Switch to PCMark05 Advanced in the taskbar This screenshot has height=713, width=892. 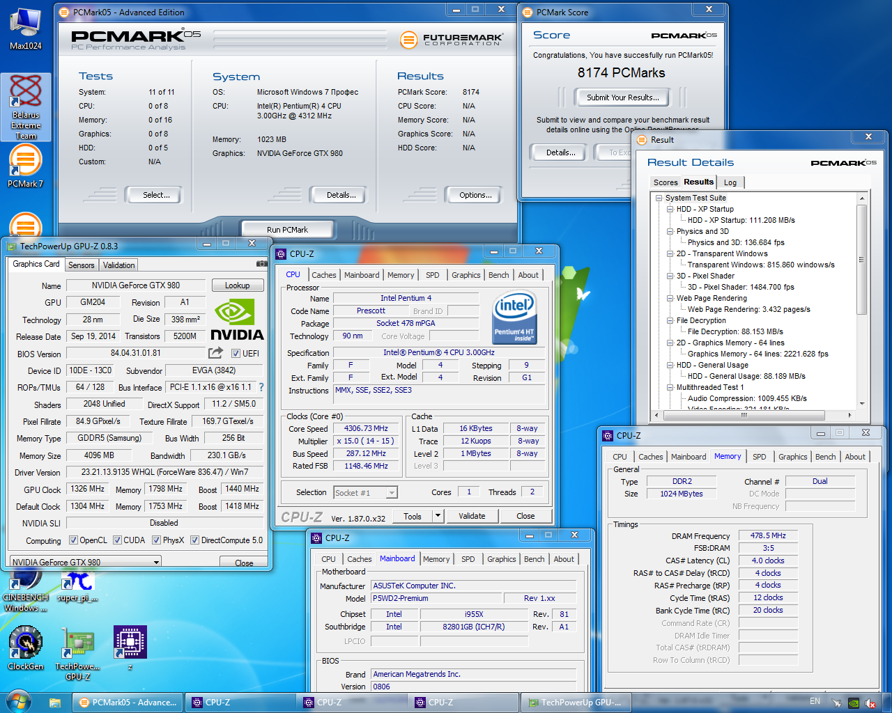coord(128,703)
